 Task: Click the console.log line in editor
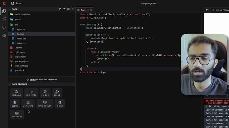point(122,38)
